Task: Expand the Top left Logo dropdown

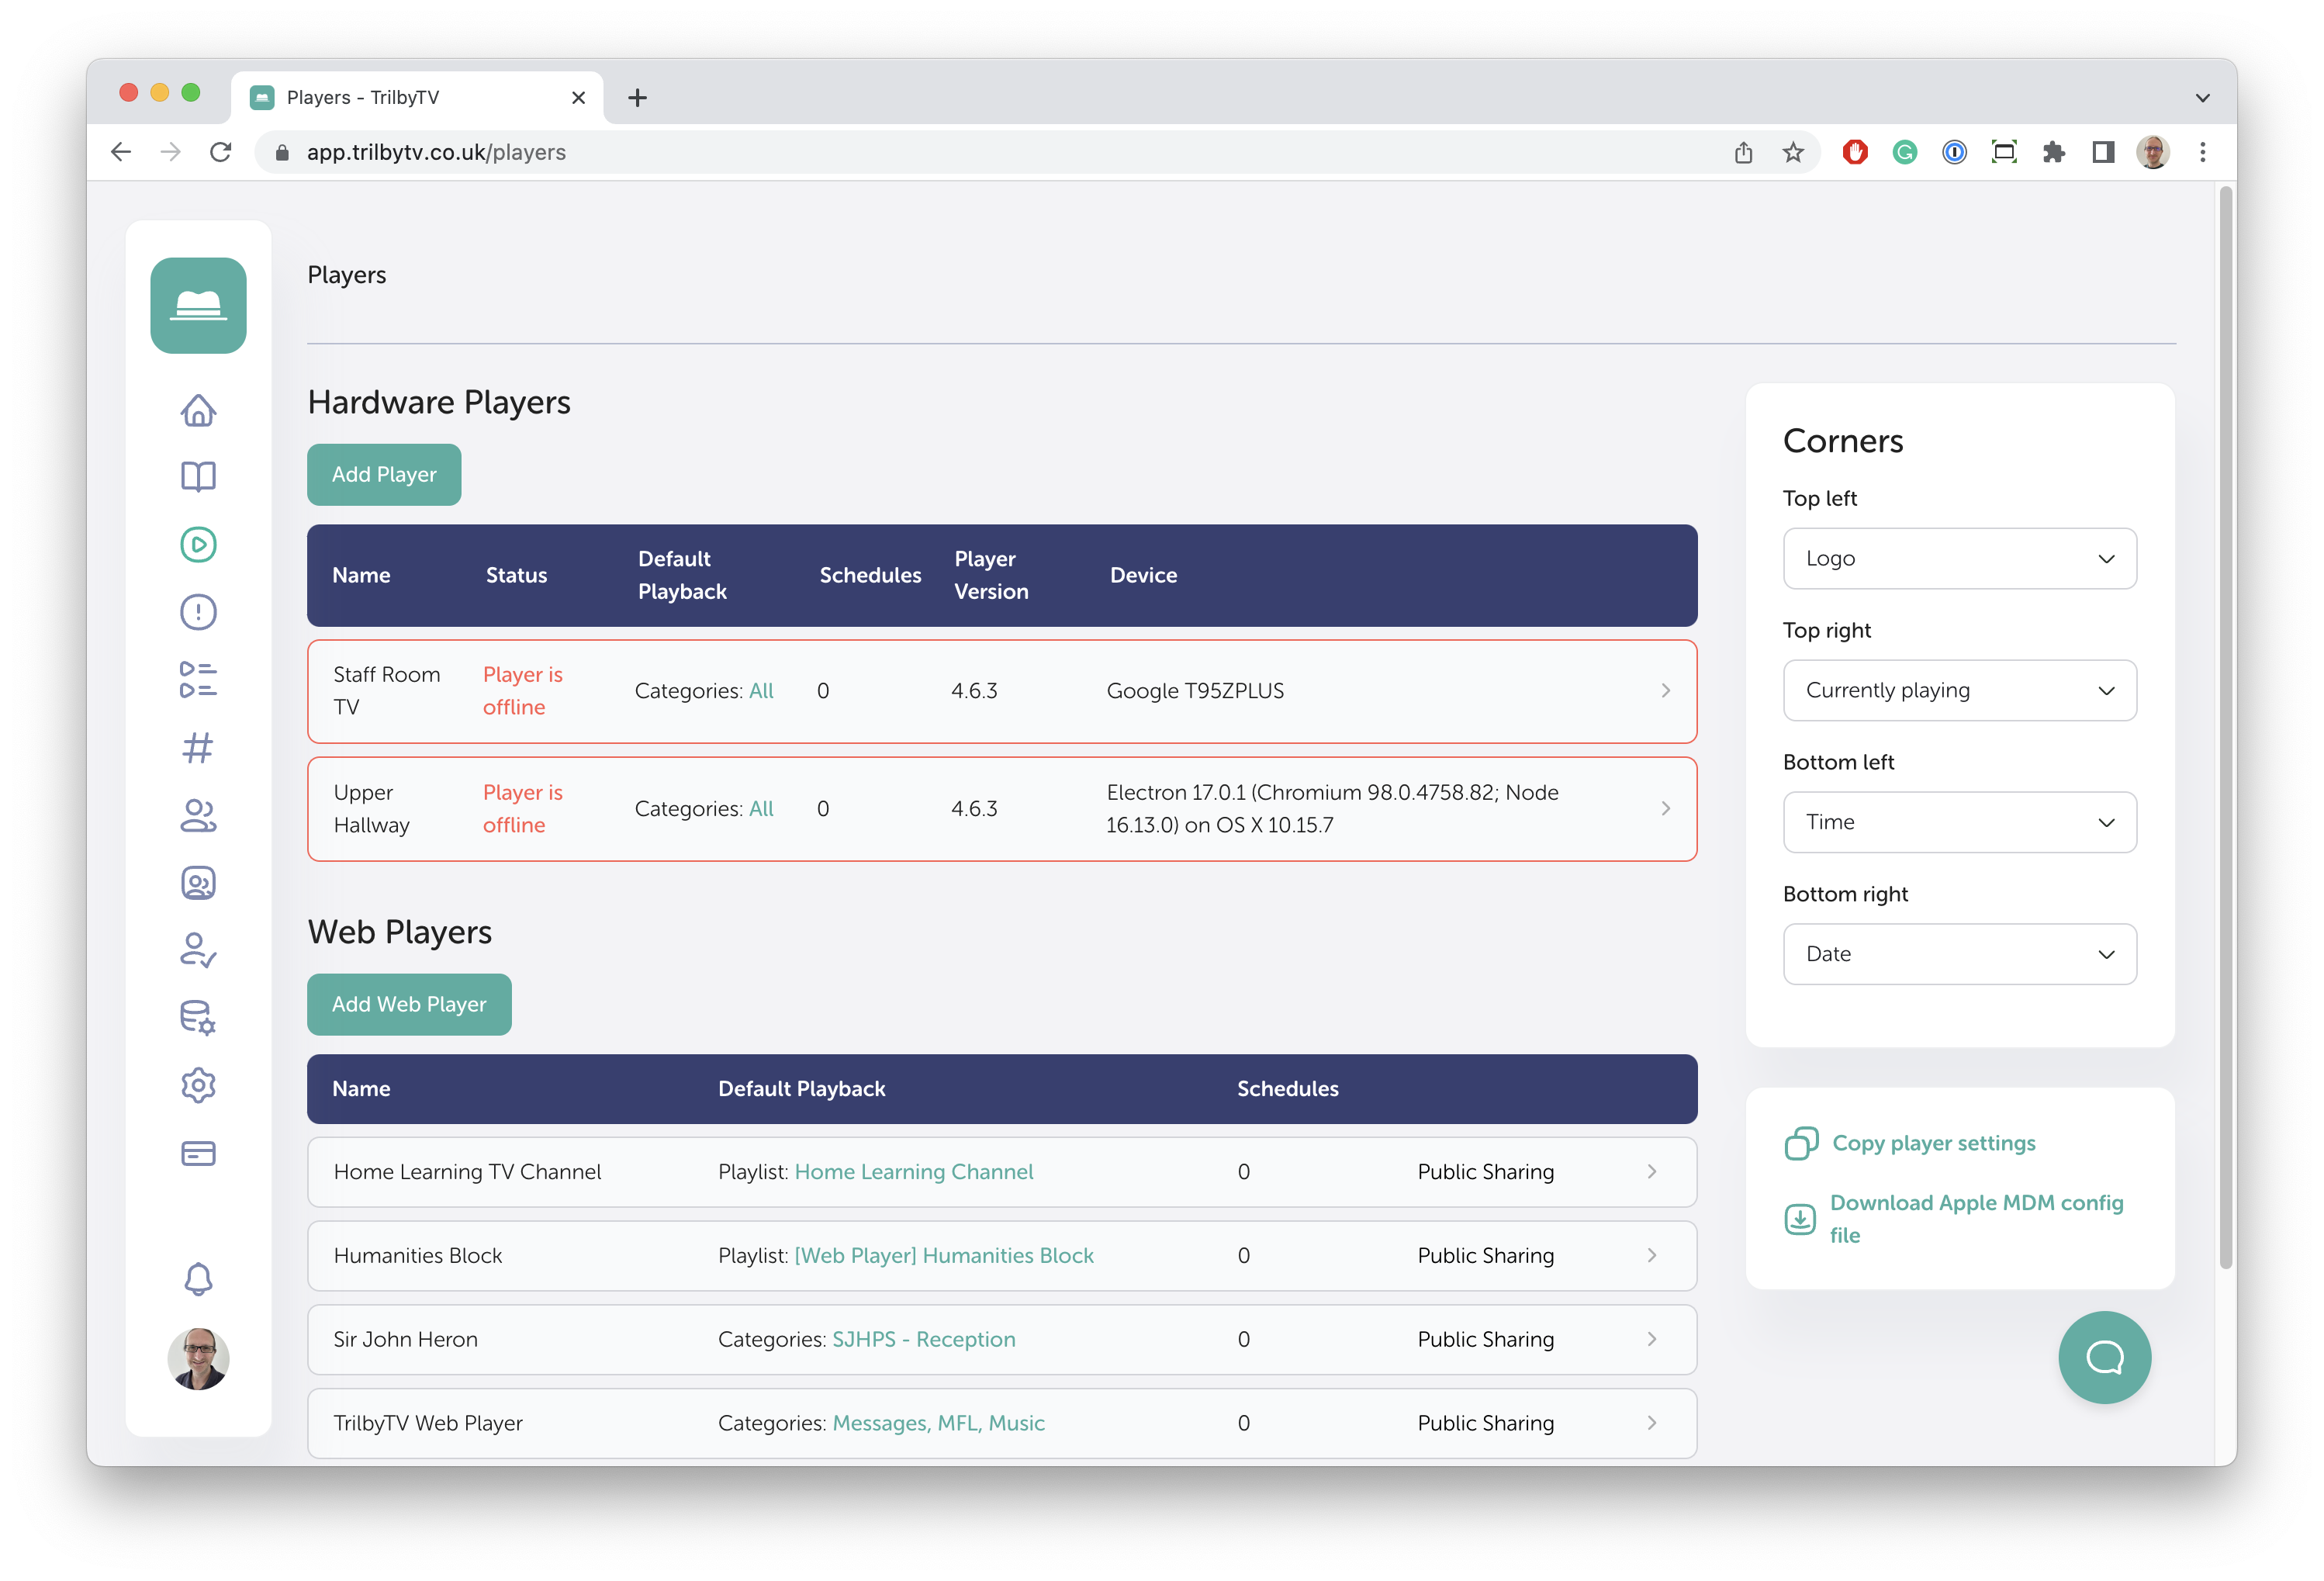Action: [x=1959, y=559]
